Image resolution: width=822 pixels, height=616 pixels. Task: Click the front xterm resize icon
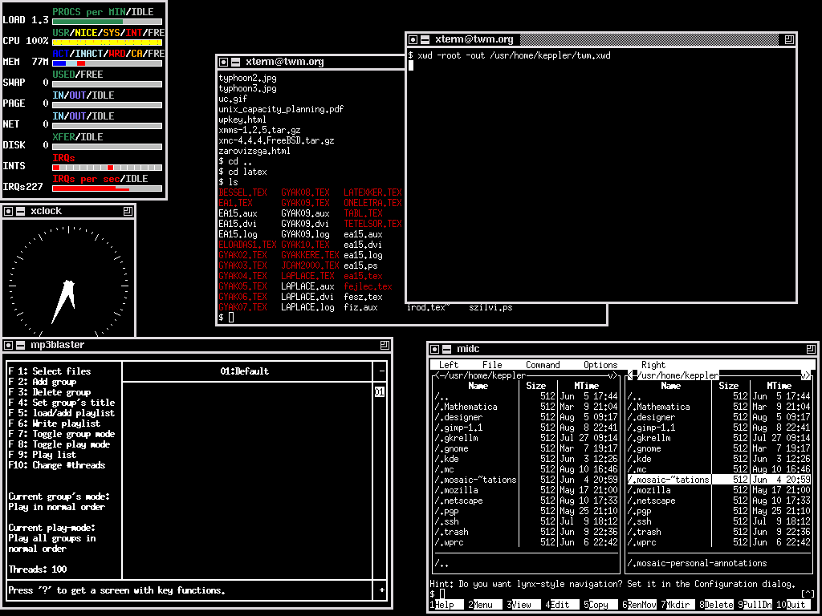pos(790,39)
